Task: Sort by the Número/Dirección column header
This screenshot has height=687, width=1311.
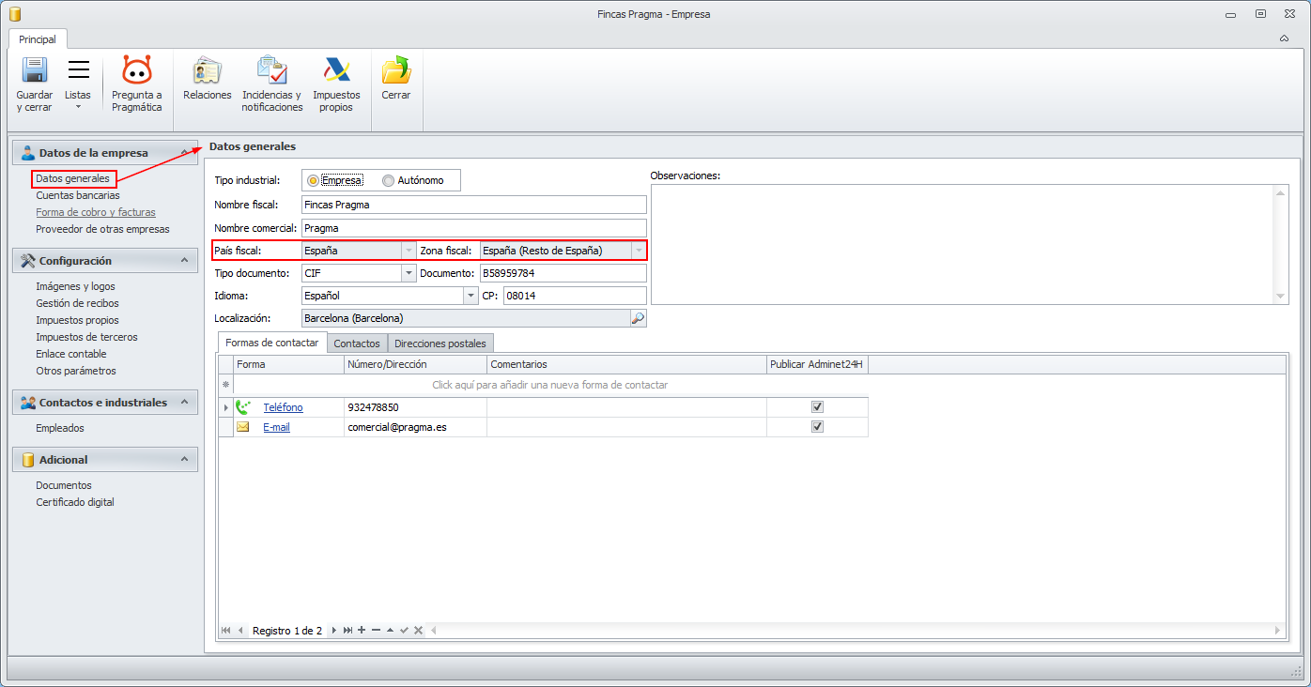Action: [415, 364]
